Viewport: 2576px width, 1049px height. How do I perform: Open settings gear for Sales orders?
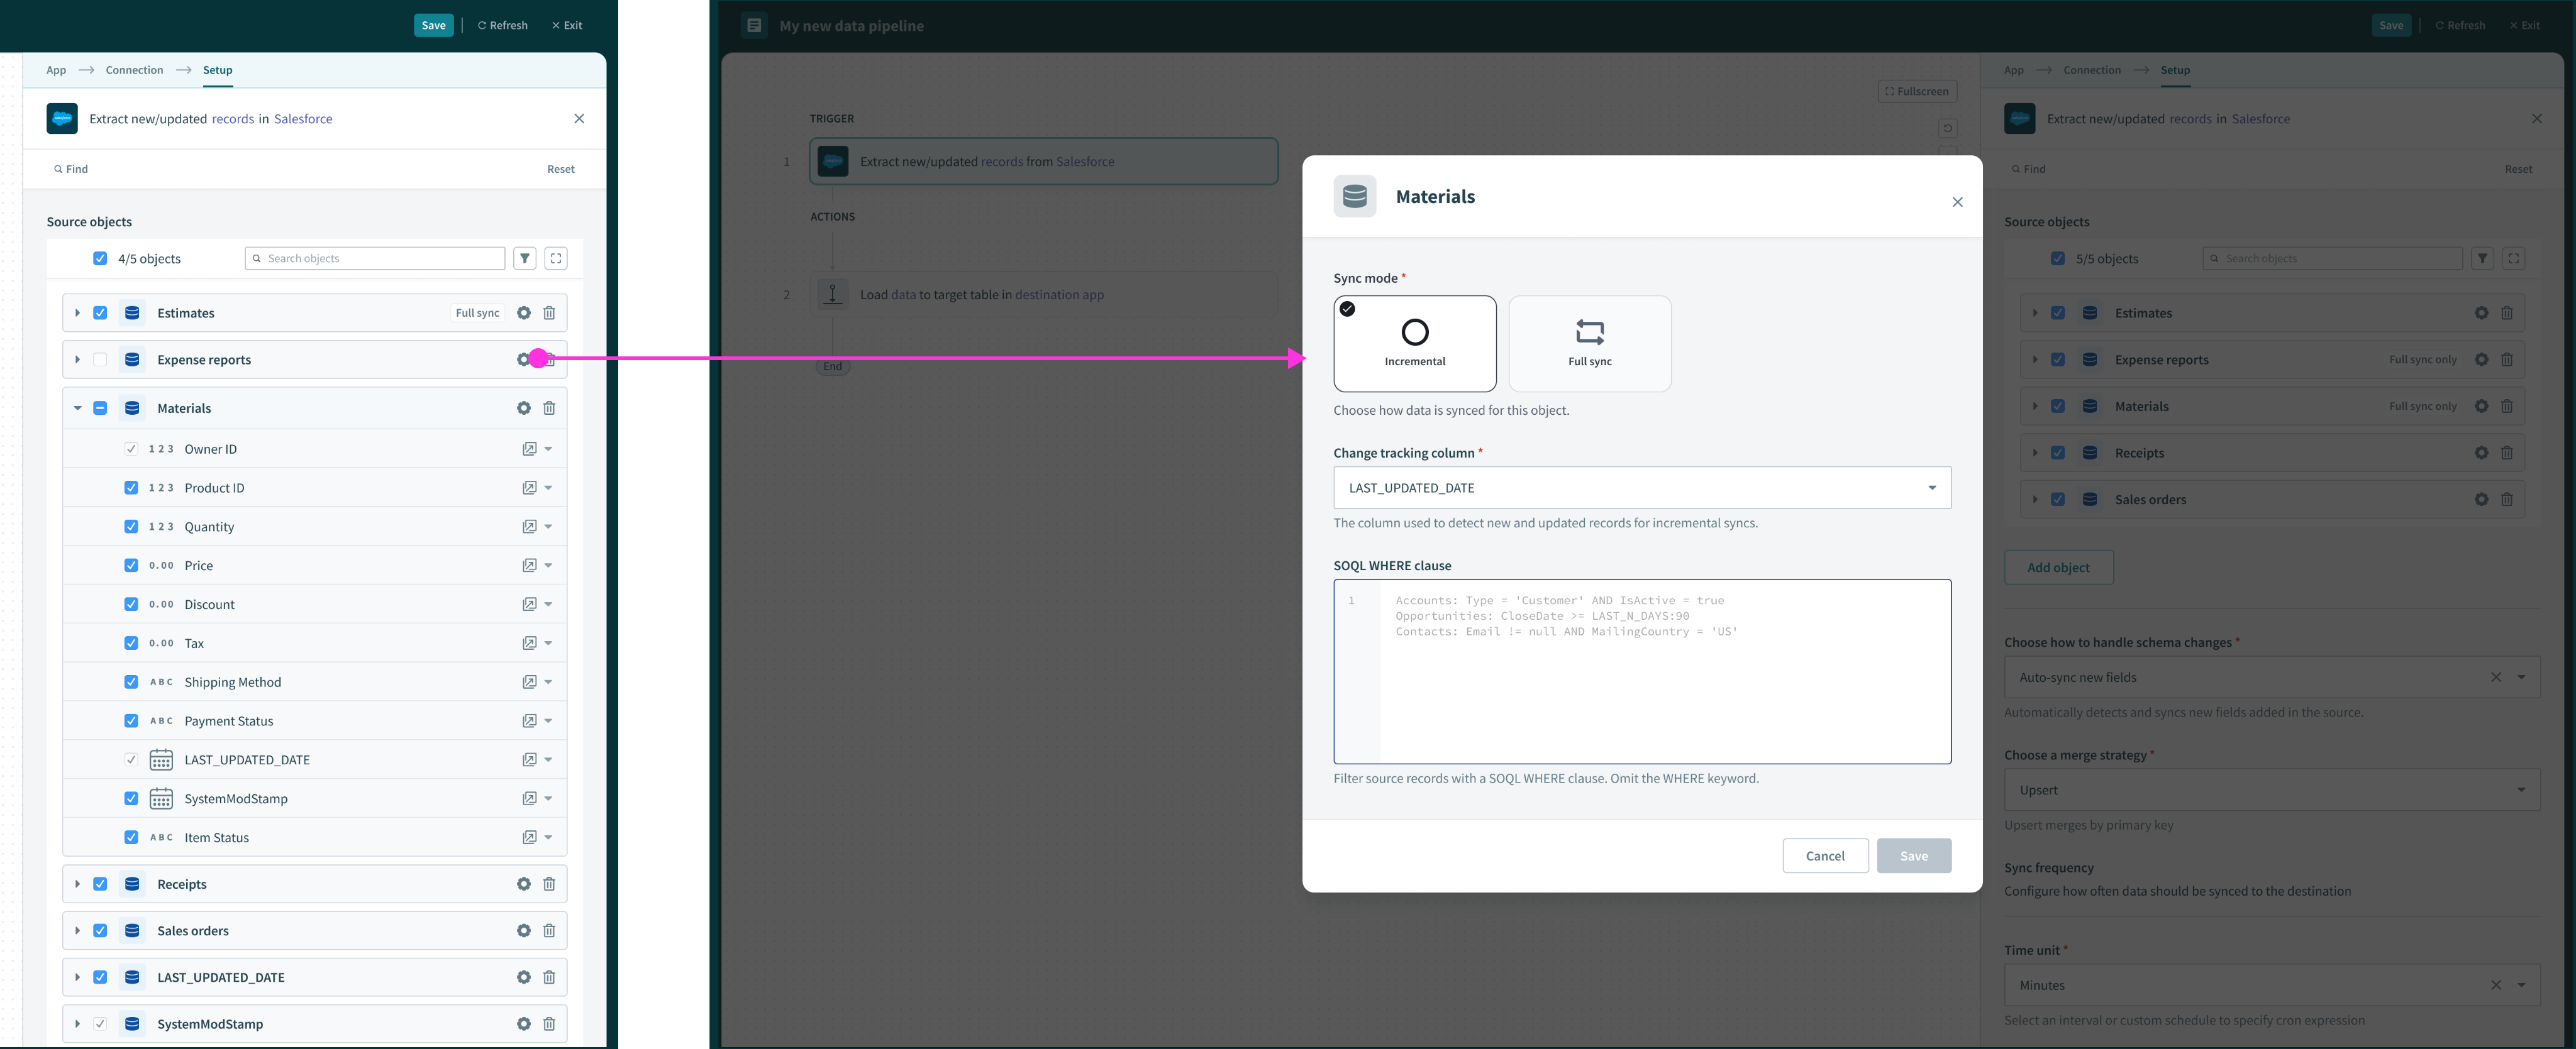click(x=523, y=931)
